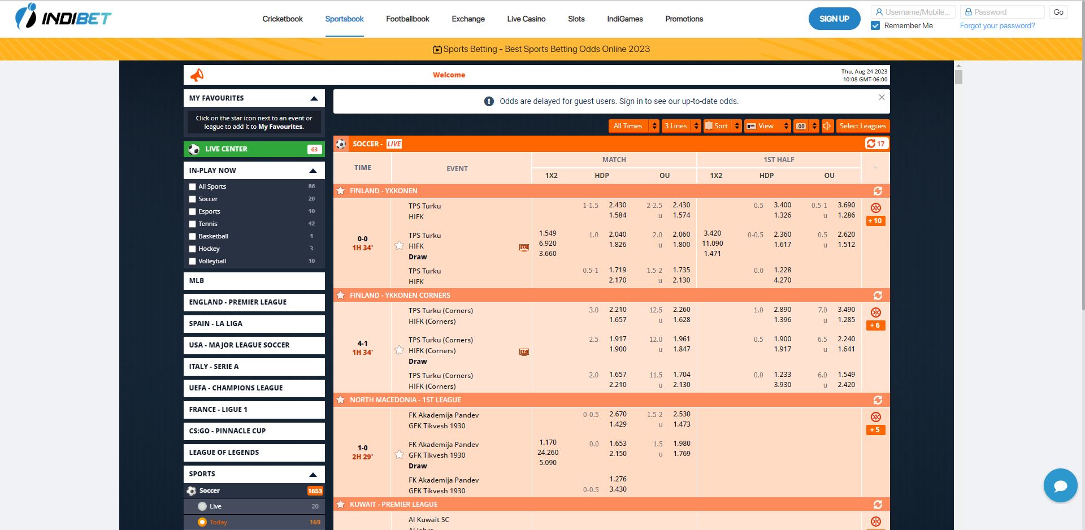Open the 3 Lines dropdown
This screenshot has width=1085, height=530.
pos(681,126)
